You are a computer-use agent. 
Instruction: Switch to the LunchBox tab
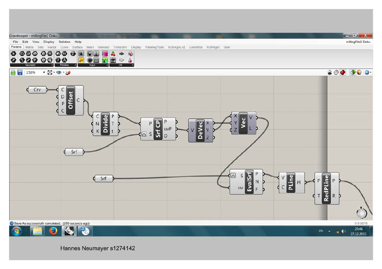[x=196, y=47]
